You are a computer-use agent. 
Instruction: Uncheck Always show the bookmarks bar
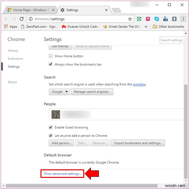click(x=51, y=64)
